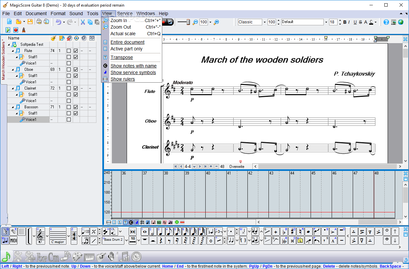Select Zoom In from View menu
Viewport: 409px width, 269px height.
coord(132,20)
